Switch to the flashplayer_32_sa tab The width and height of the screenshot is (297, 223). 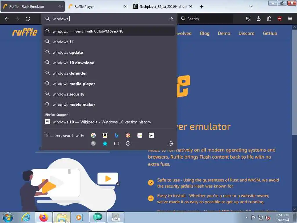(163, 7)
